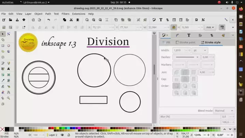Image resolution: width=245 pixels, height=138 pixels.
Task: Pick the black swatch in the palette
Action: 7,129
